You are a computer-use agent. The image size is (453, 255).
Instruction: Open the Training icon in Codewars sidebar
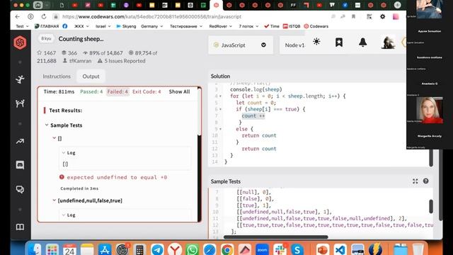(20, 79)
